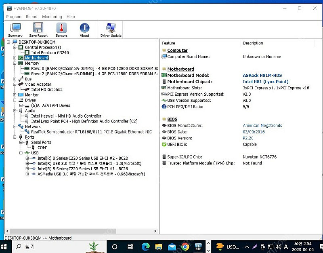This screenshot has width=323, height=253.
Task: Click the 3xPCI Express x1 slots value
Action: pyautogui.click(x=276, y=88)
